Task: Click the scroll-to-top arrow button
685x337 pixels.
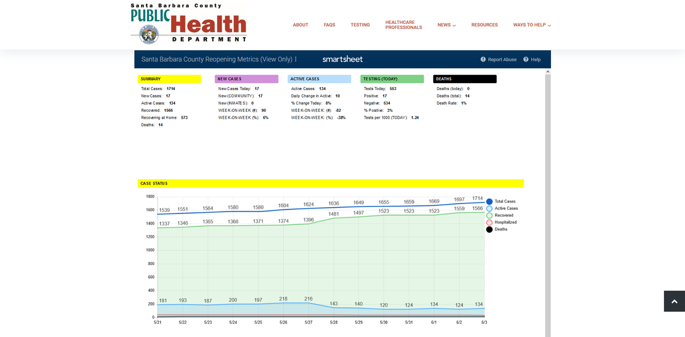Action: tap(674, 301)
